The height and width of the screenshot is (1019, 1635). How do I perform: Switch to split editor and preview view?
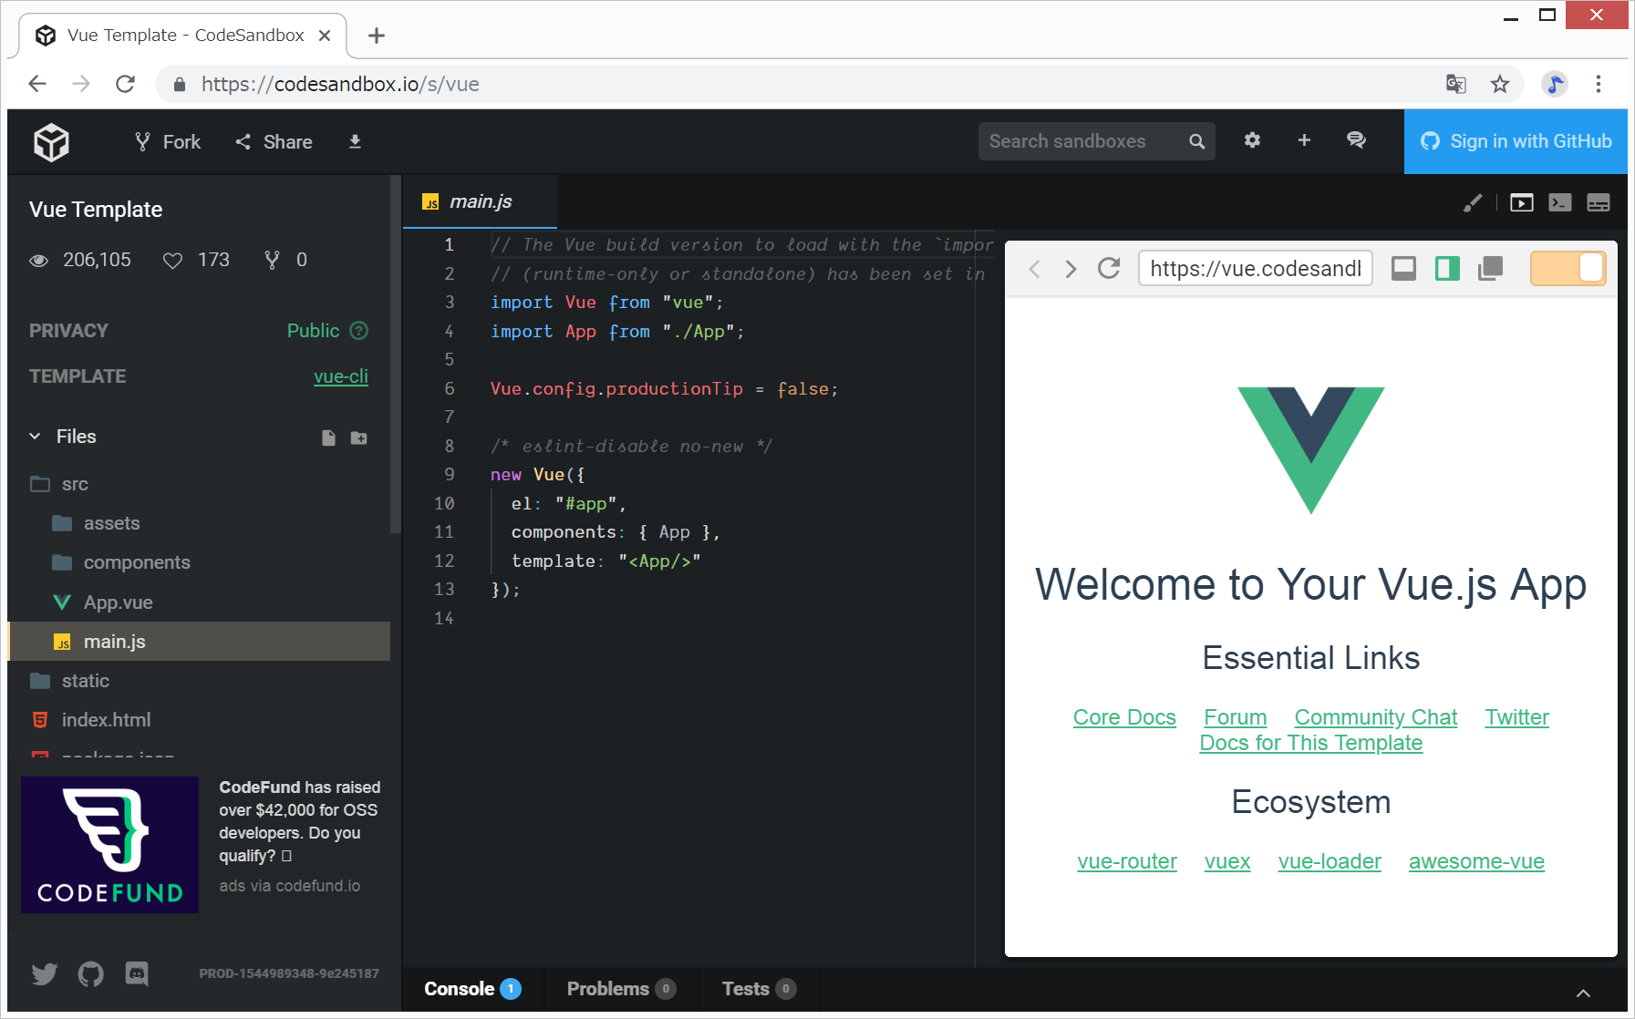click(x=1447, y=269)
